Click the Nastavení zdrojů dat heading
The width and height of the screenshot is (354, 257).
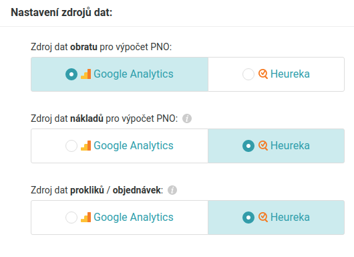coord(61,13)
